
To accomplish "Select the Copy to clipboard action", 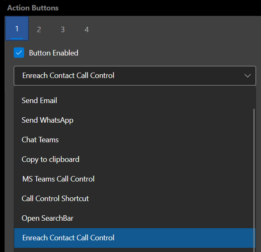I will coord(50,159).
